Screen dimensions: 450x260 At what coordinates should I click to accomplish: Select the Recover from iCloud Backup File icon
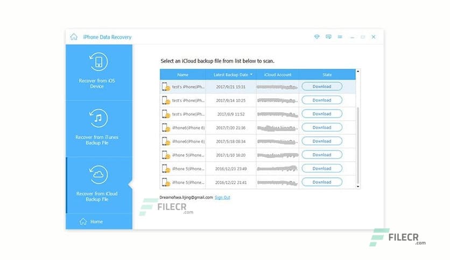[99, 175]
